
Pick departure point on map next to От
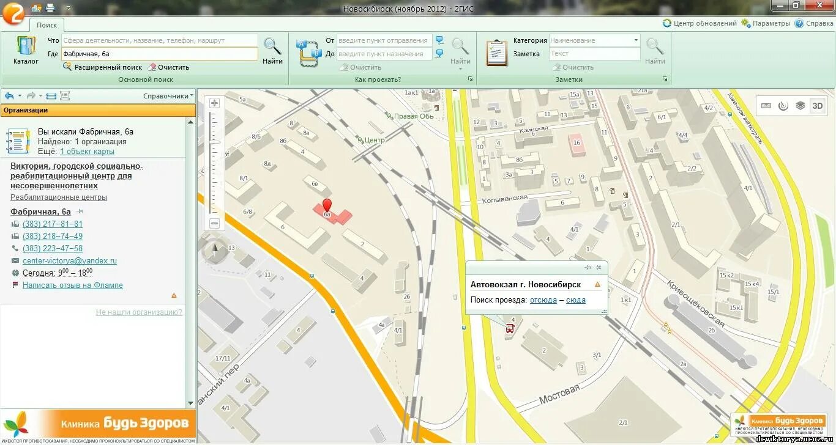(439, 40)
